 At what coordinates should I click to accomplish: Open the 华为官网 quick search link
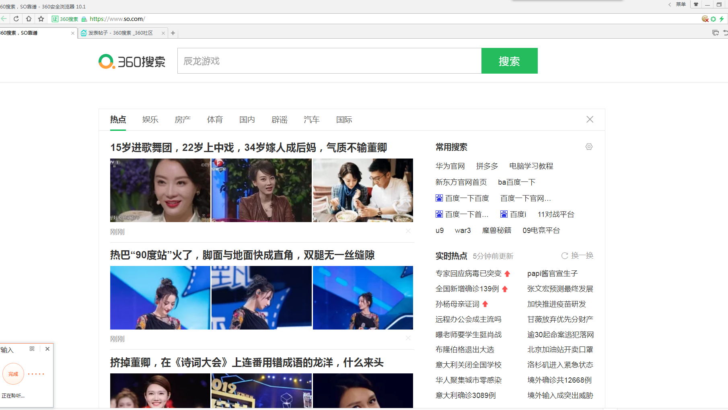(x=450, y=166)
